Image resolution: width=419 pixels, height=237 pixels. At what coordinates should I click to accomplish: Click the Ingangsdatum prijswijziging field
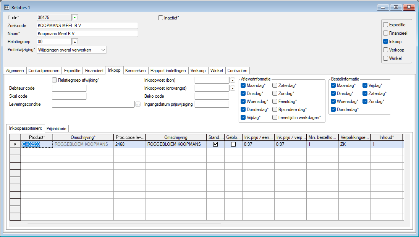(x=212, y=104)
